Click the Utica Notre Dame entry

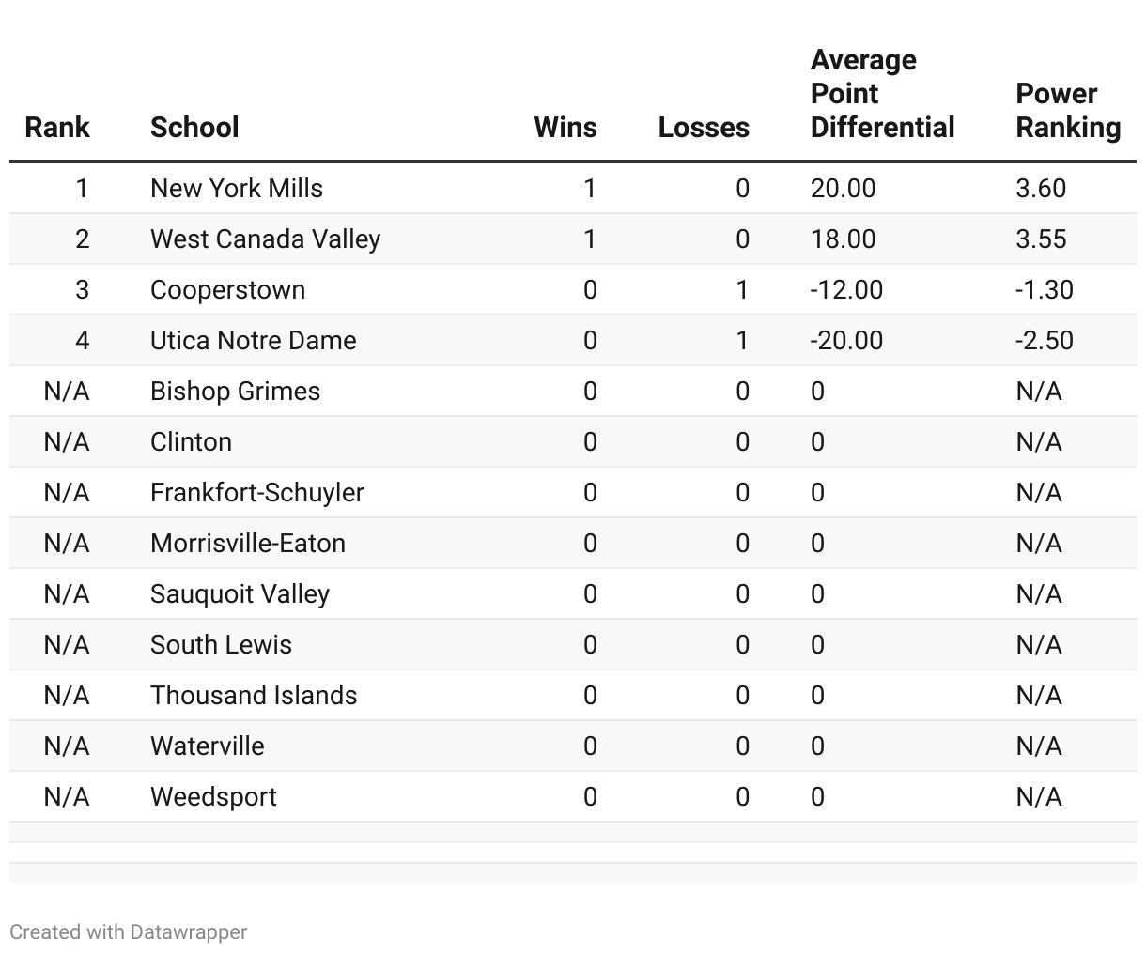click(x=254, y=340)
